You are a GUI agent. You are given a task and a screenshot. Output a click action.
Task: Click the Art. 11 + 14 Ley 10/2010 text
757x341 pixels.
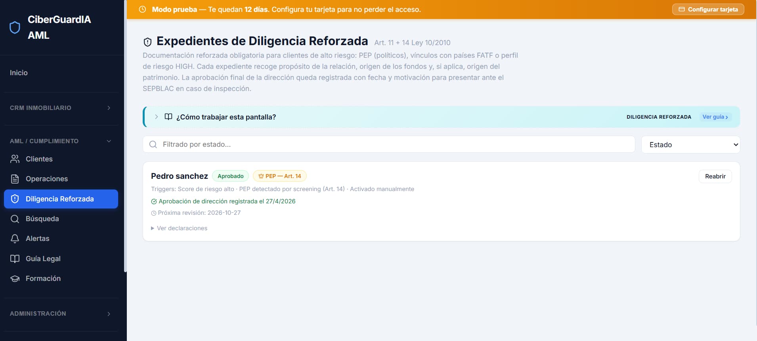pos(412,43)
